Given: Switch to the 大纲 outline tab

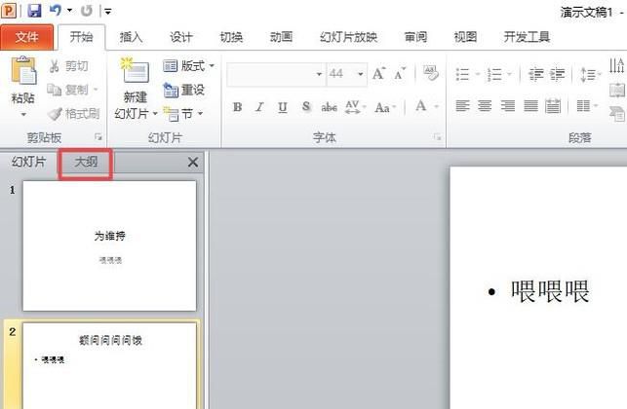Looking at the screenshot, I should pyautogui.click(x=86, y=163).
